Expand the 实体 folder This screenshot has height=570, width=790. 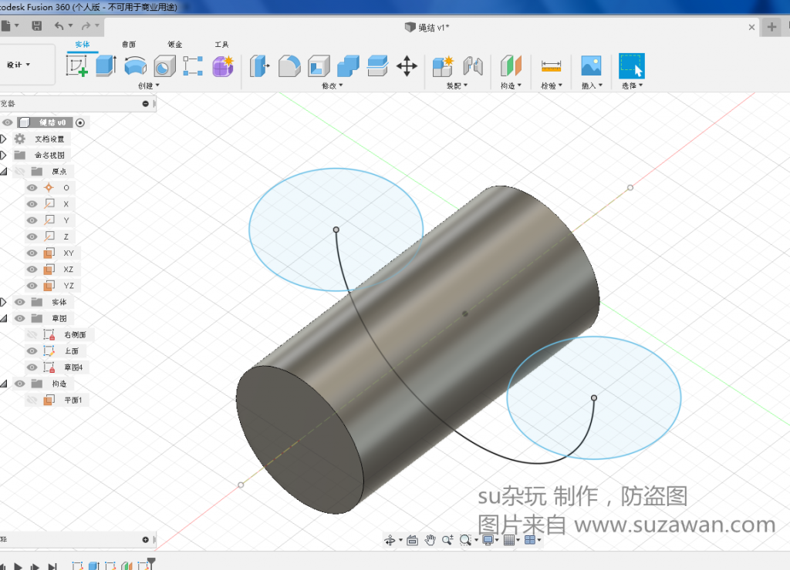click(3, 302)
